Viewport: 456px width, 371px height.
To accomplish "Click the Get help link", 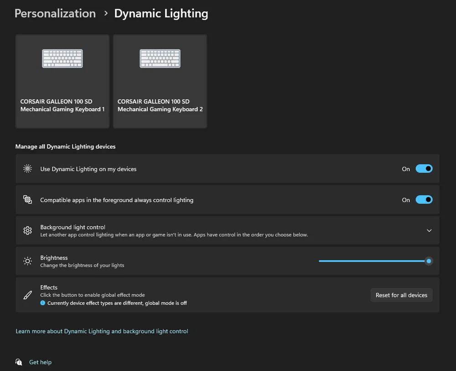I will (40, 362).
